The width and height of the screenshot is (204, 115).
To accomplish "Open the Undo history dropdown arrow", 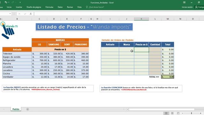I will [x=9, y=2].
